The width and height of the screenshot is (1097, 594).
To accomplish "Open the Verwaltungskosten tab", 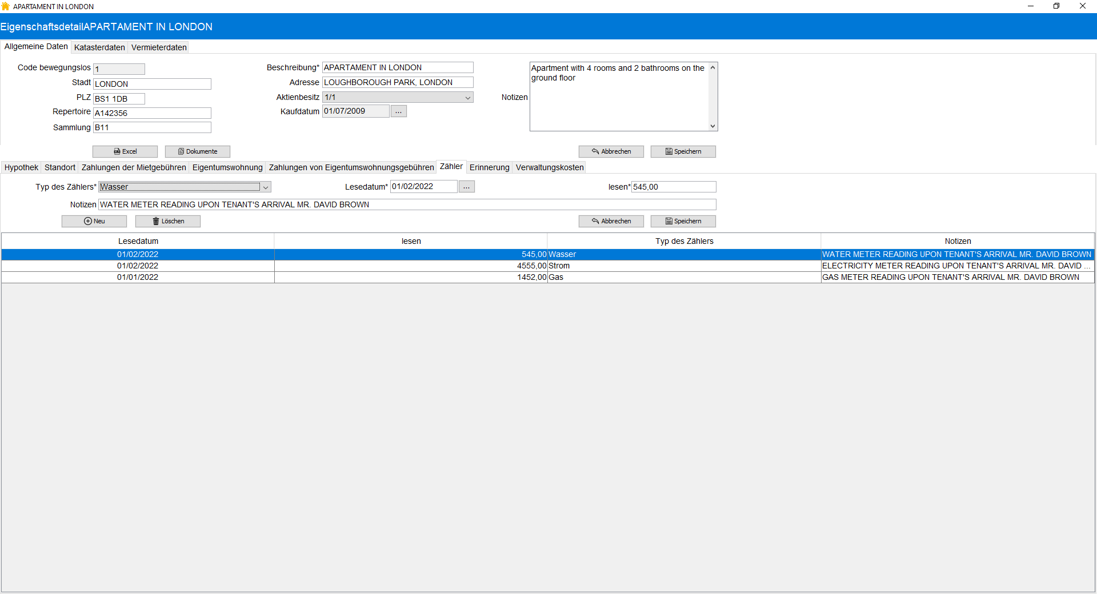I will point(550,167).
